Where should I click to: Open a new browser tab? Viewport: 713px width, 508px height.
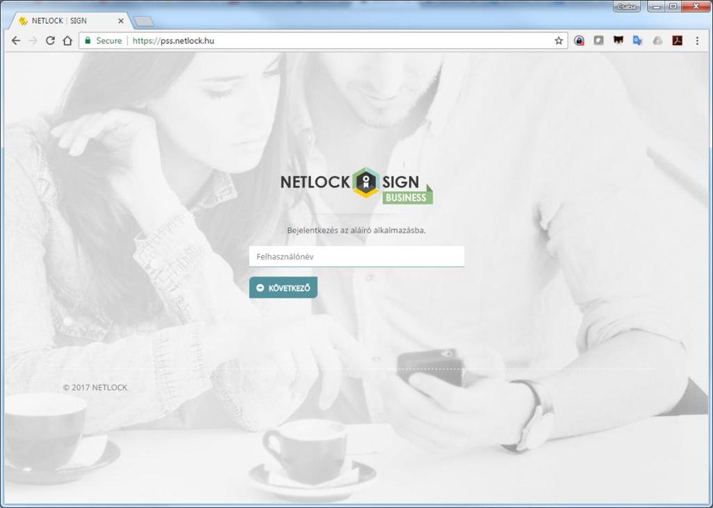pos(144,22)
